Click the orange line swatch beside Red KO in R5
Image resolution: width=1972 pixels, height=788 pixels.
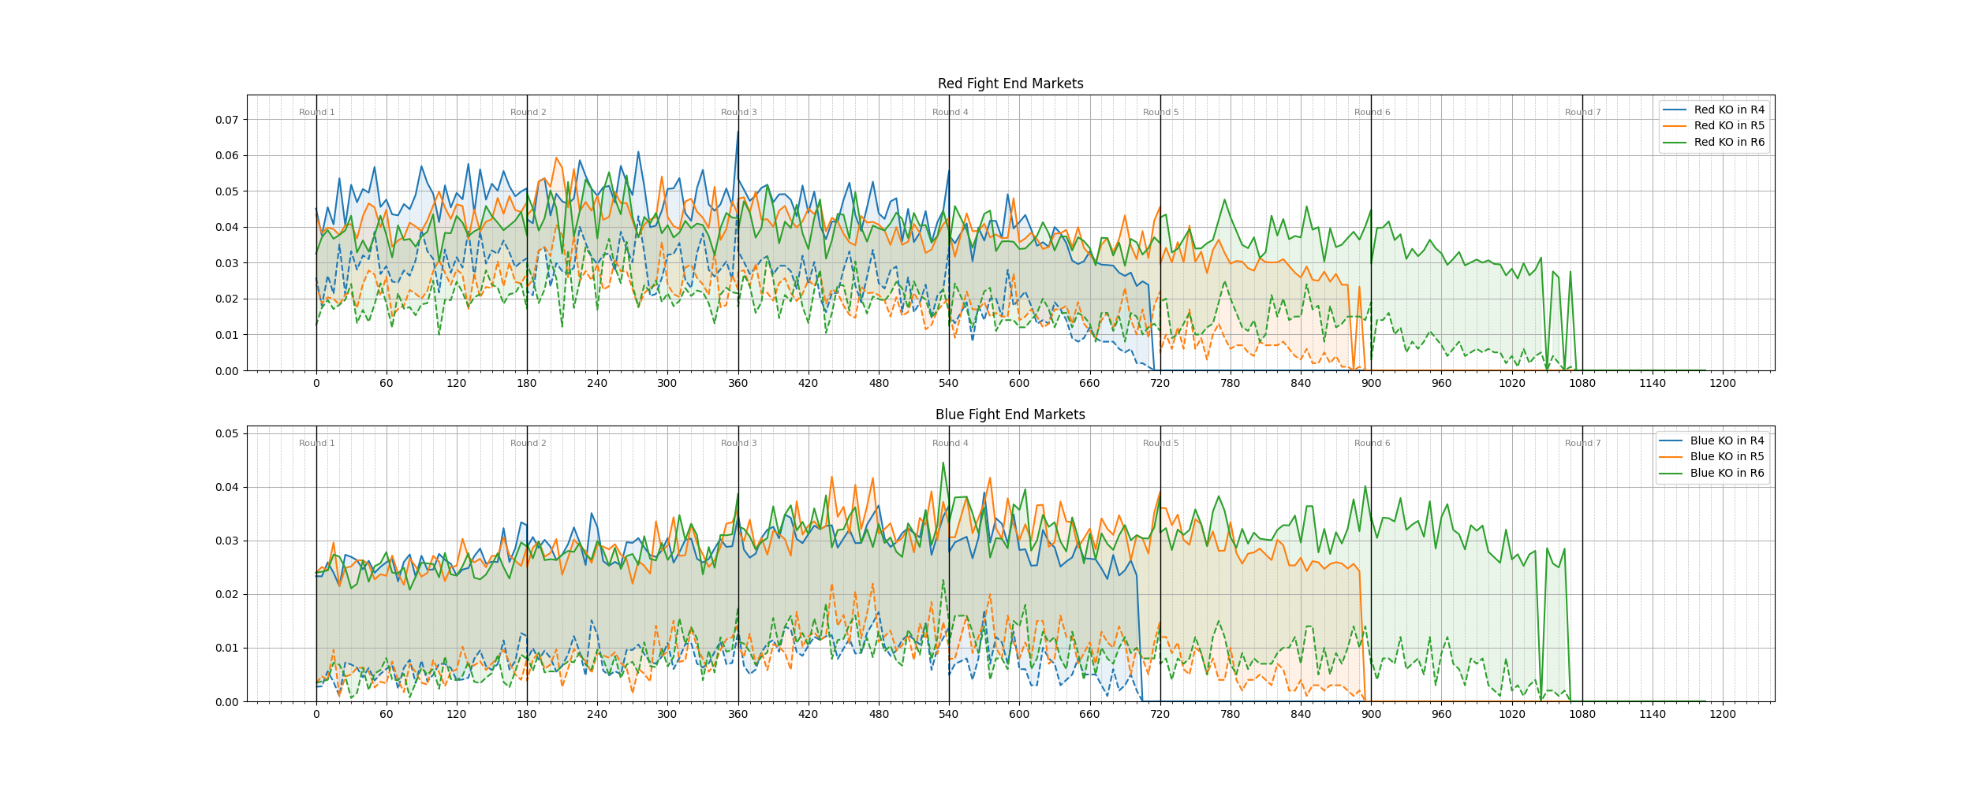(1675, 125)
